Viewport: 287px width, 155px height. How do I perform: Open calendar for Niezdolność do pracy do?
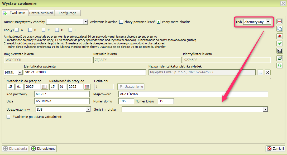coord(87,87)
